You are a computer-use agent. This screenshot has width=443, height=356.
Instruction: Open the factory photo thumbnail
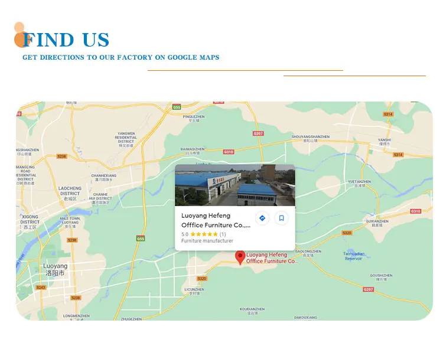[235, 185]
